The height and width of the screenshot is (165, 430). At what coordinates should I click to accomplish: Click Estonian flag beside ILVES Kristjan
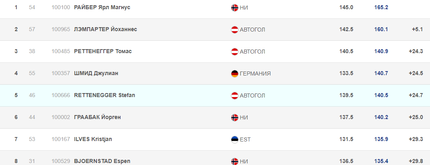(x=235, y=139)
